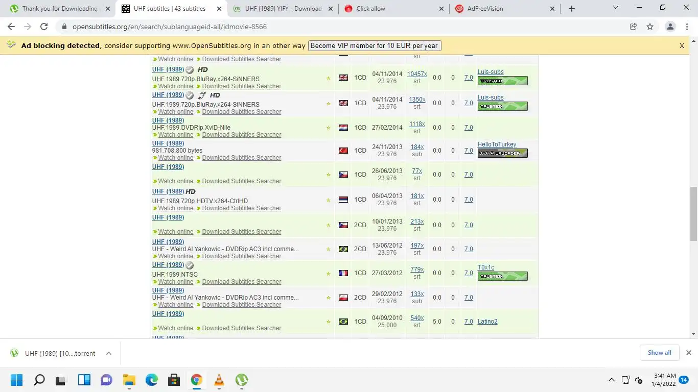Open the taskbar clock showing 3:41 AM

tap(663, 380)
